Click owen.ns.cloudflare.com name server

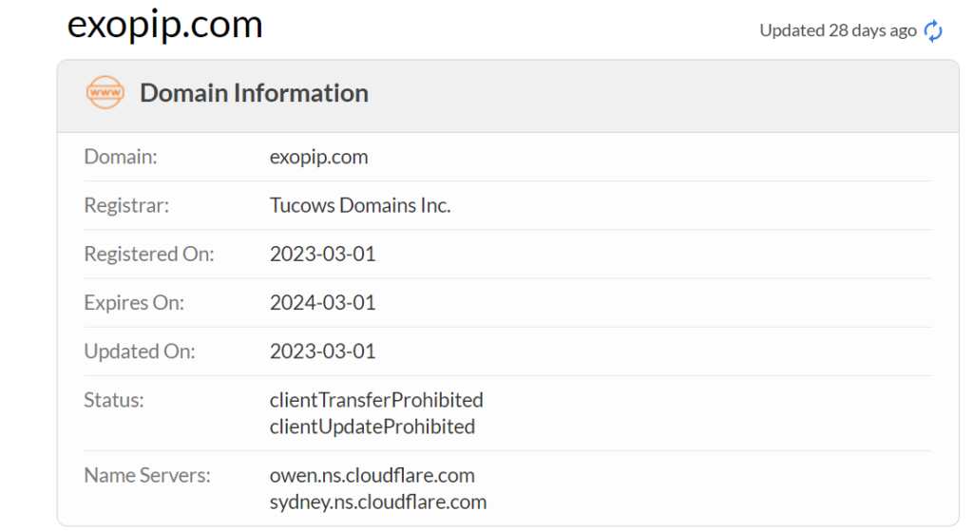click(372, 475)
